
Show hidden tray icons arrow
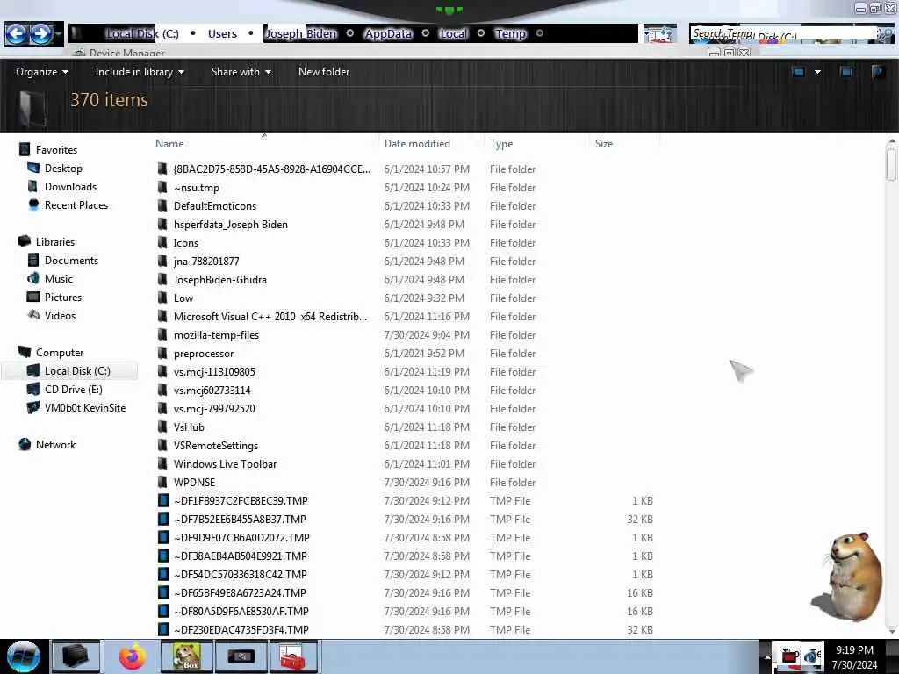(766, 656)
